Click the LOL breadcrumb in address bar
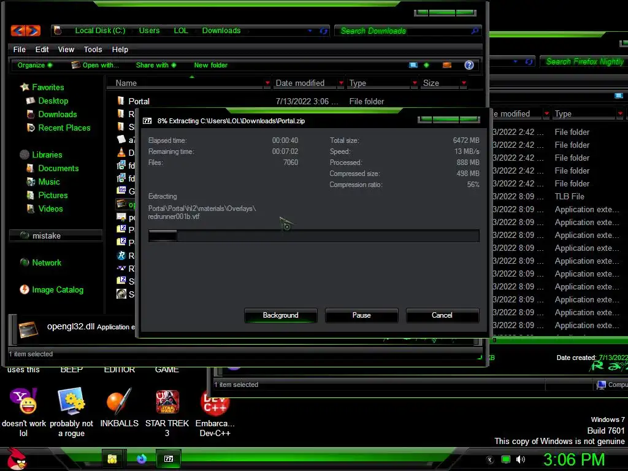Screen dimensions: 628x471 tap(181, 31)
